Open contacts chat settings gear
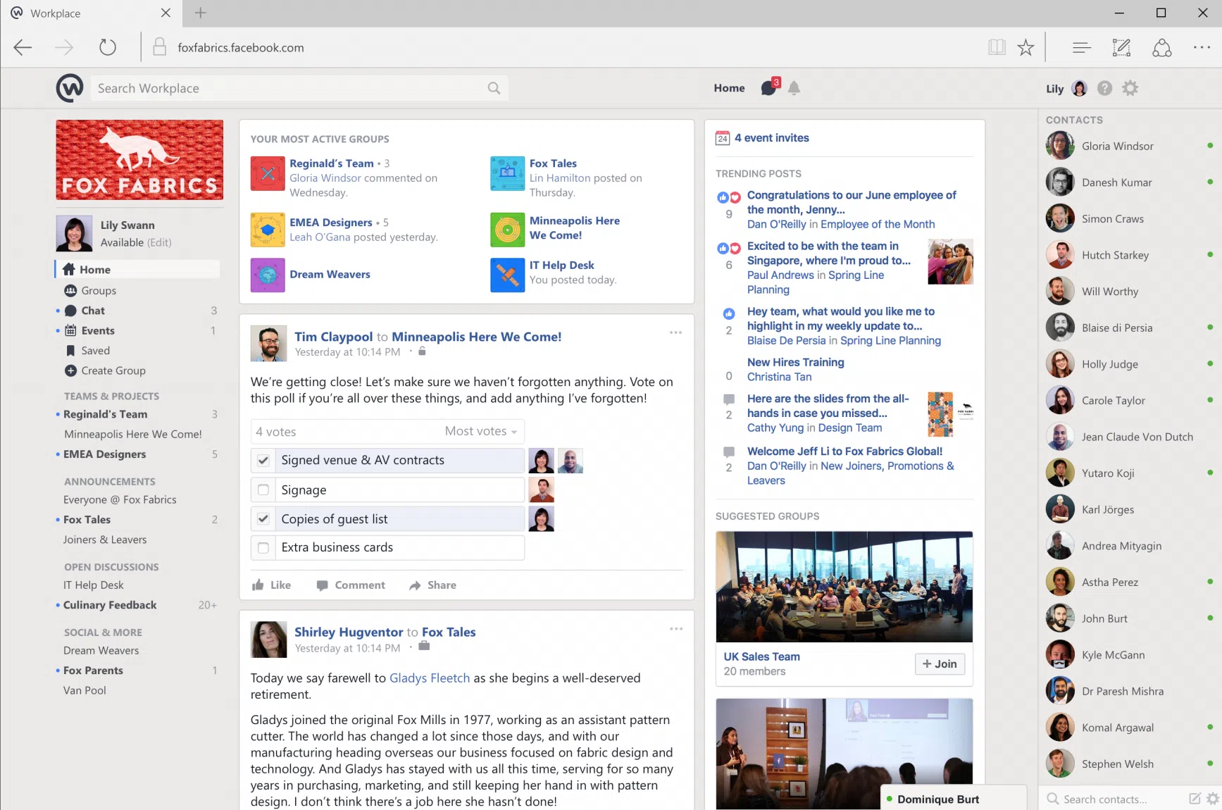1222x810 pixels. click(1213, 799)
